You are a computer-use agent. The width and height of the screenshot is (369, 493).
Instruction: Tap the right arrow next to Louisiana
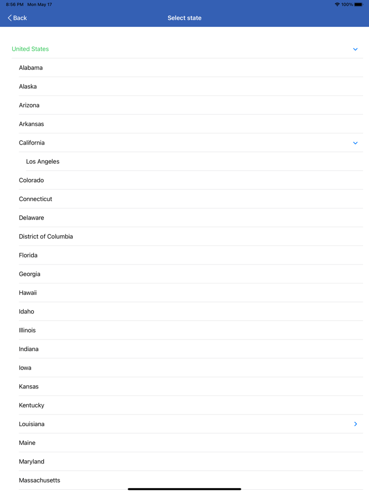(x=355, y=424)
